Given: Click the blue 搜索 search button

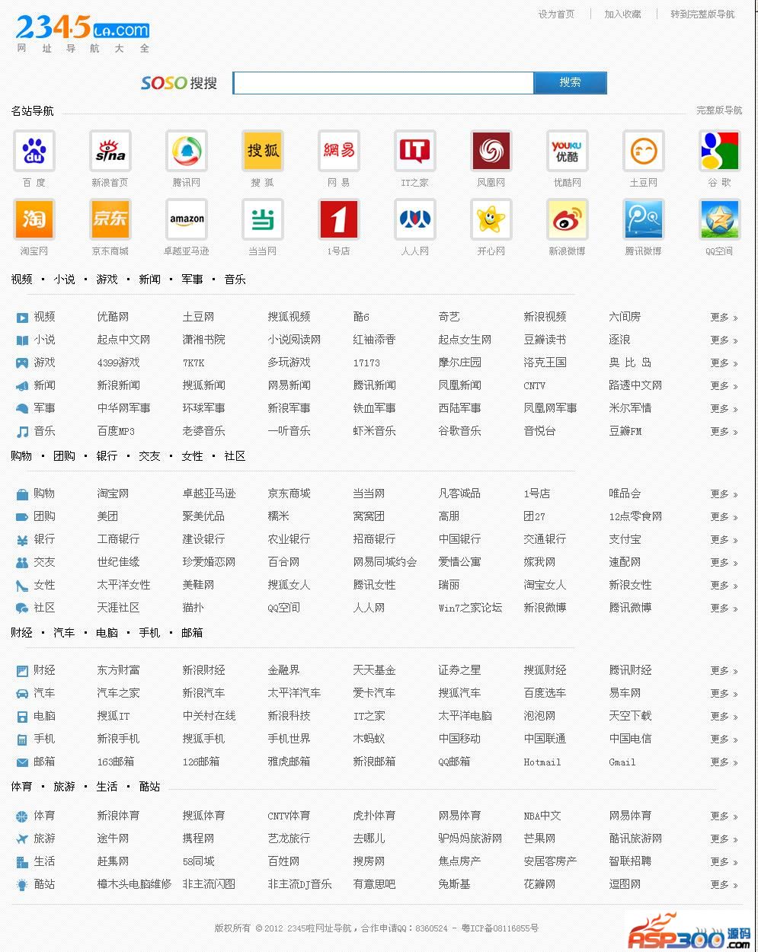Looking at the screenshot, I should click(x=570, y=82).
